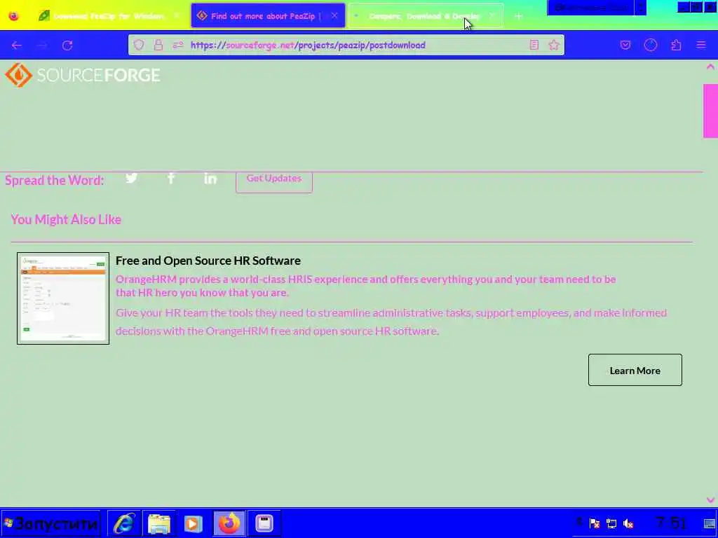Click the scrollbar down arrow
The height and width of the screenshot is (538, 718).
710,500
